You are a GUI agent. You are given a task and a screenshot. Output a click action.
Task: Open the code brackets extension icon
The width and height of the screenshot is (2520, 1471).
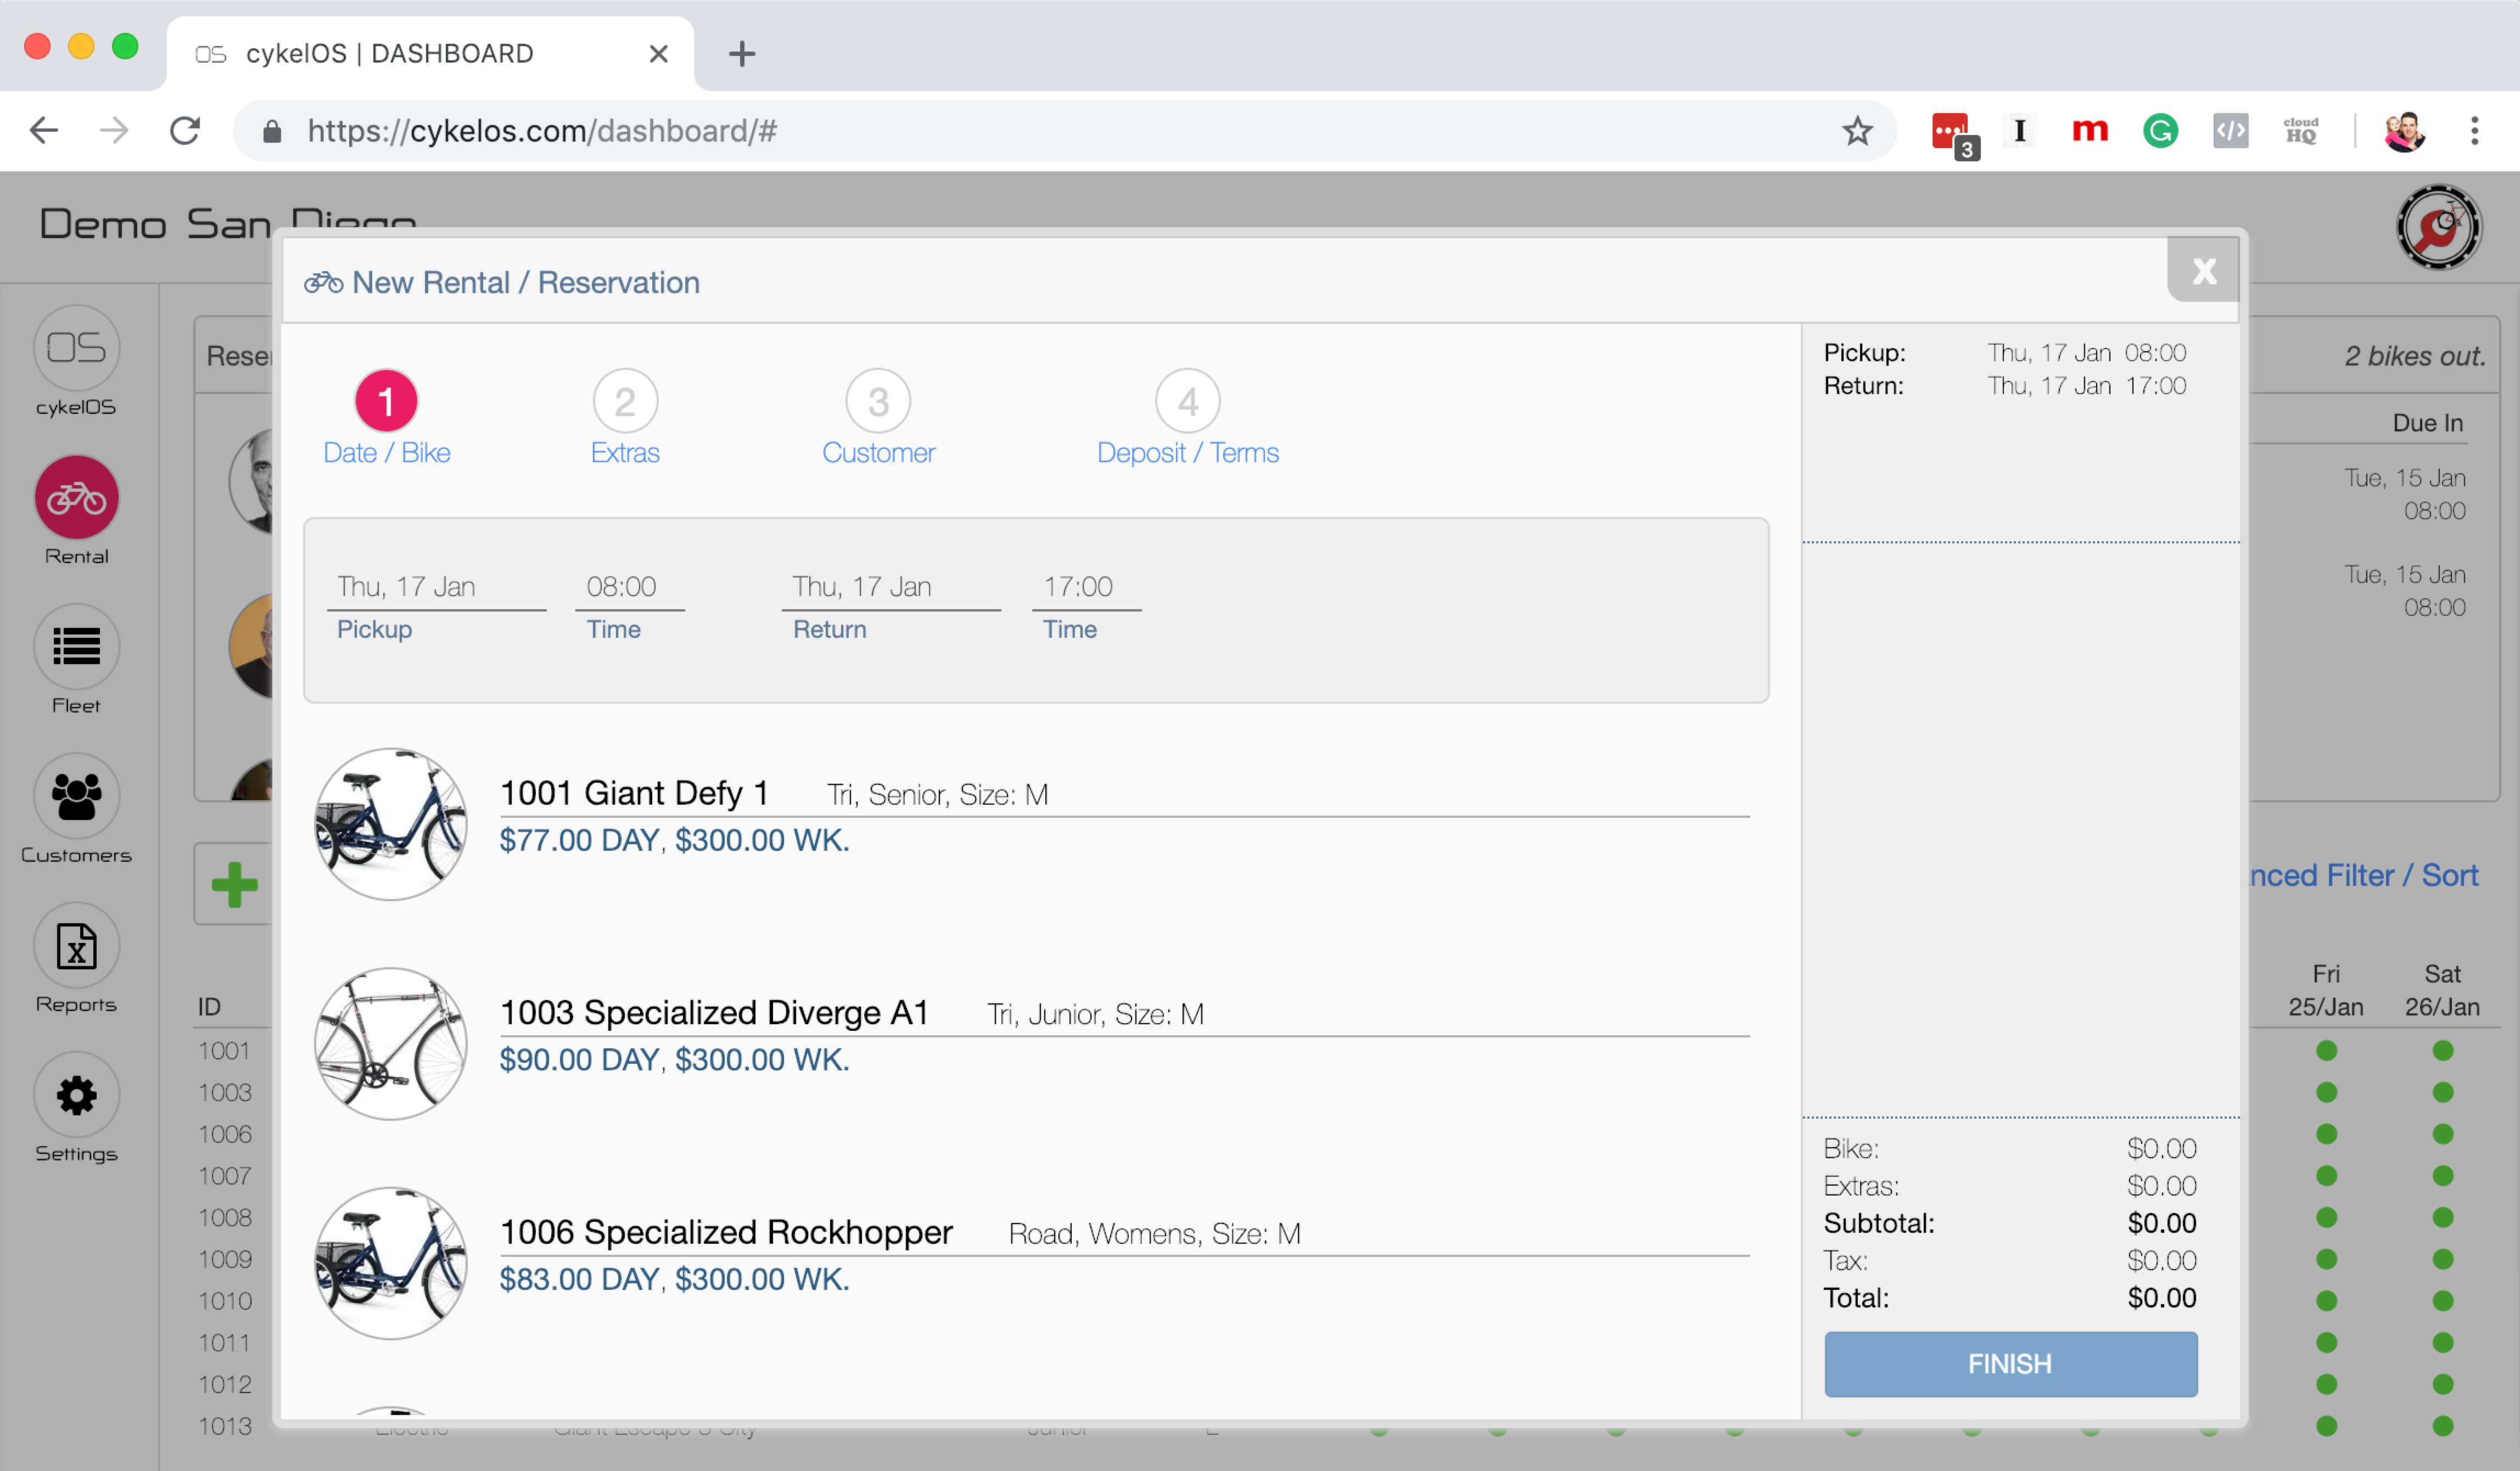(2230, 131)
